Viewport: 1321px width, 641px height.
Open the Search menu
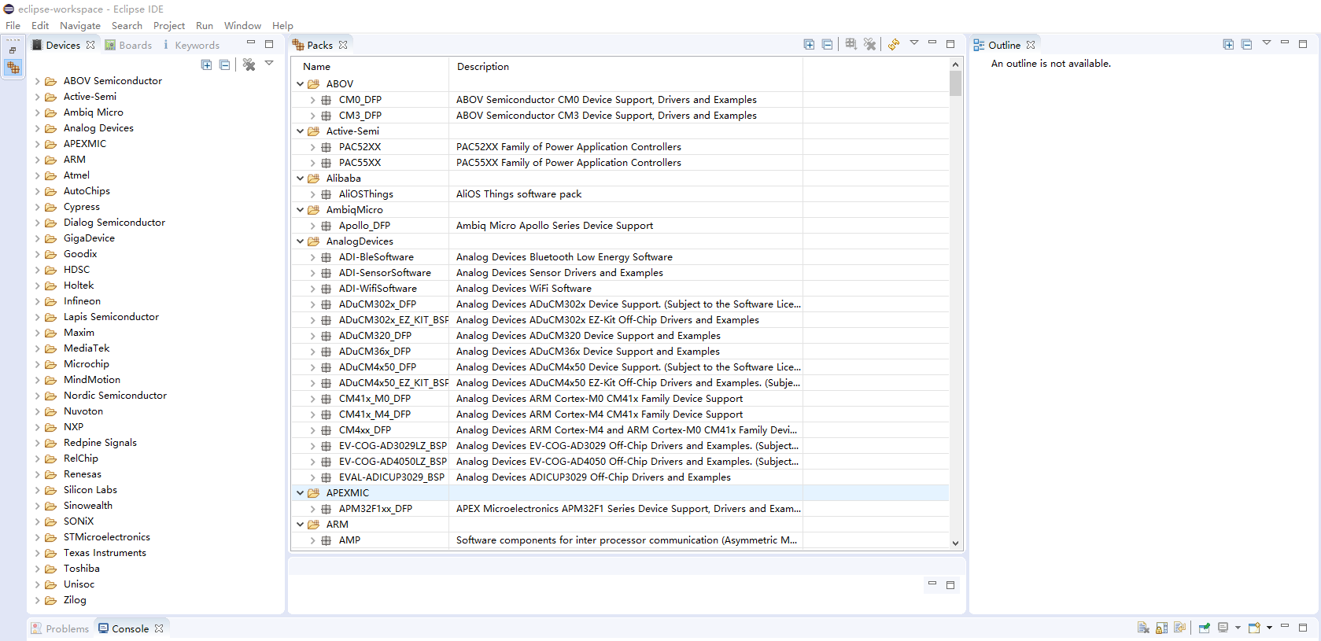tap(127, 25)
